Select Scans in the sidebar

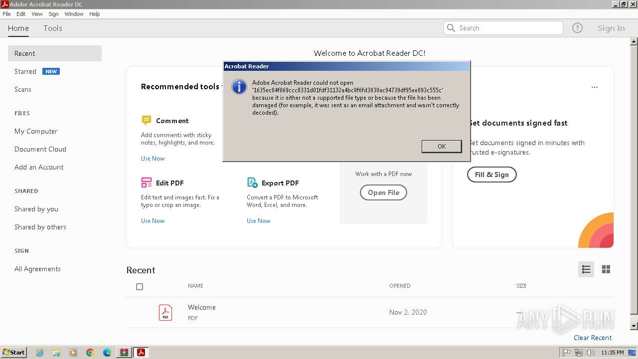[23, 89]
